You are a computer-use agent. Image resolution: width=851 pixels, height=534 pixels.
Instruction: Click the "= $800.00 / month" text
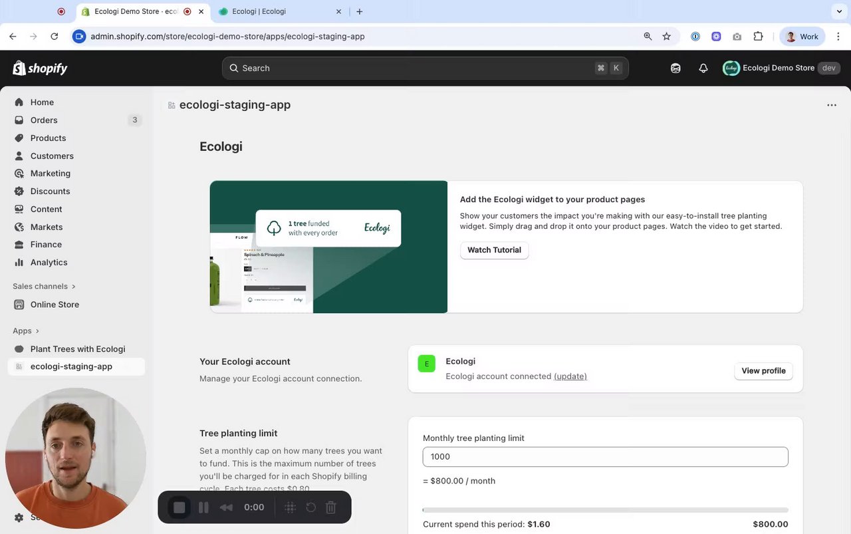[x=459, y=481]
